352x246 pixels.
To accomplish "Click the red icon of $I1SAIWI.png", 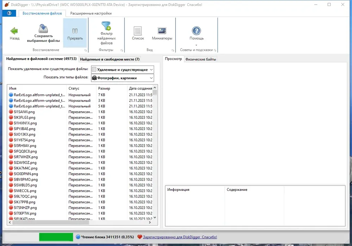I will pyautogui.click(x=11, y=112).
